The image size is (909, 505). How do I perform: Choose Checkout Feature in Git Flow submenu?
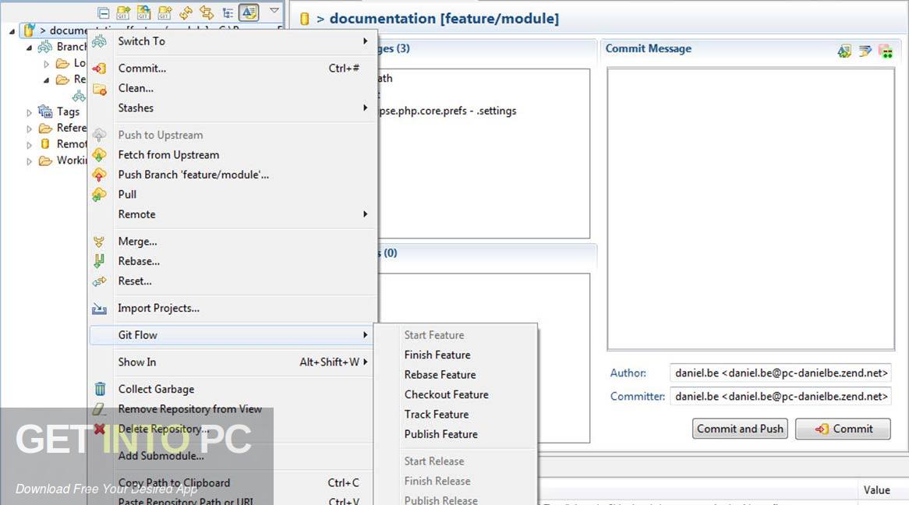[x=455, y=394]
